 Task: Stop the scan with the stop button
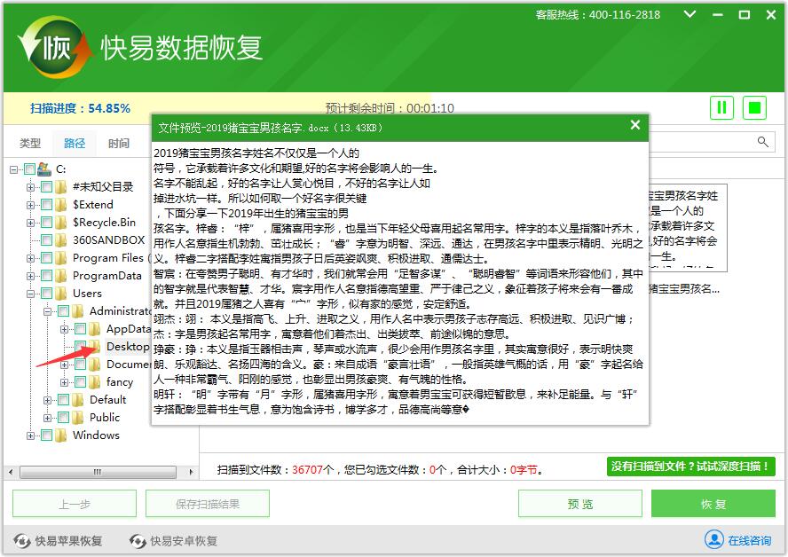pos(754,108)
